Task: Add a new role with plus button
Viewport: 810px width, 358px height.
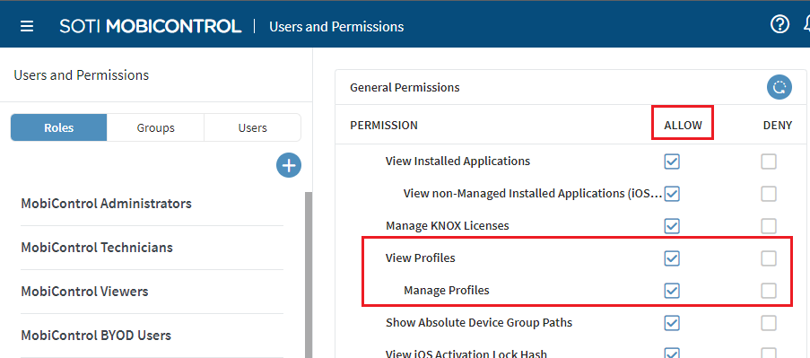Action: [289, 165]
